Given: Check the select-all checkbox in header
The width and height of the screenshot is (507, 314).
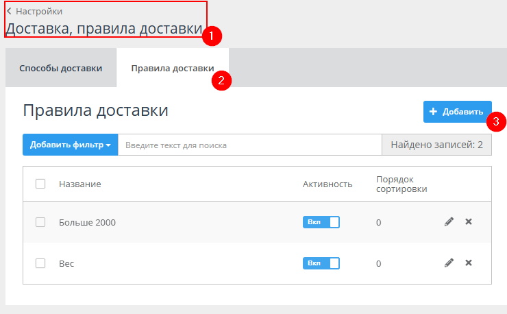Looking at the screenshot, I should (x=40, y=184).
